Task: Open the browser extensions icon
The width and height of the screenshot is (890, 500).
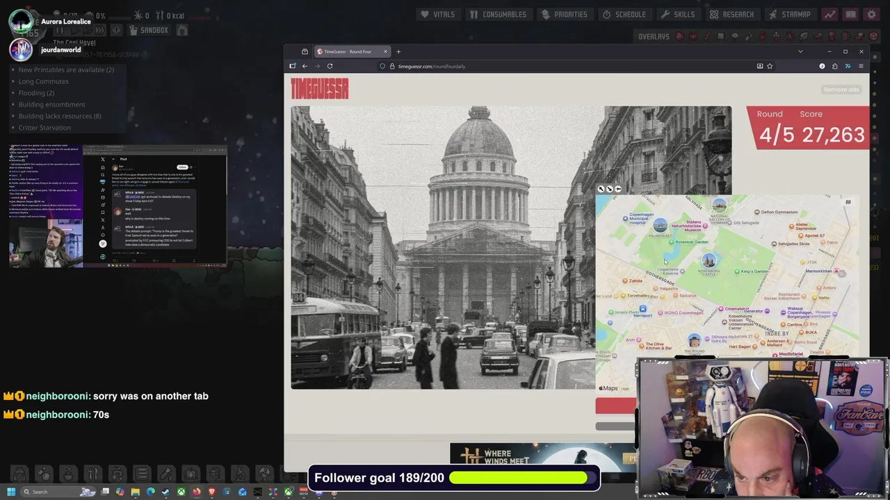Action: pos(834,66)
